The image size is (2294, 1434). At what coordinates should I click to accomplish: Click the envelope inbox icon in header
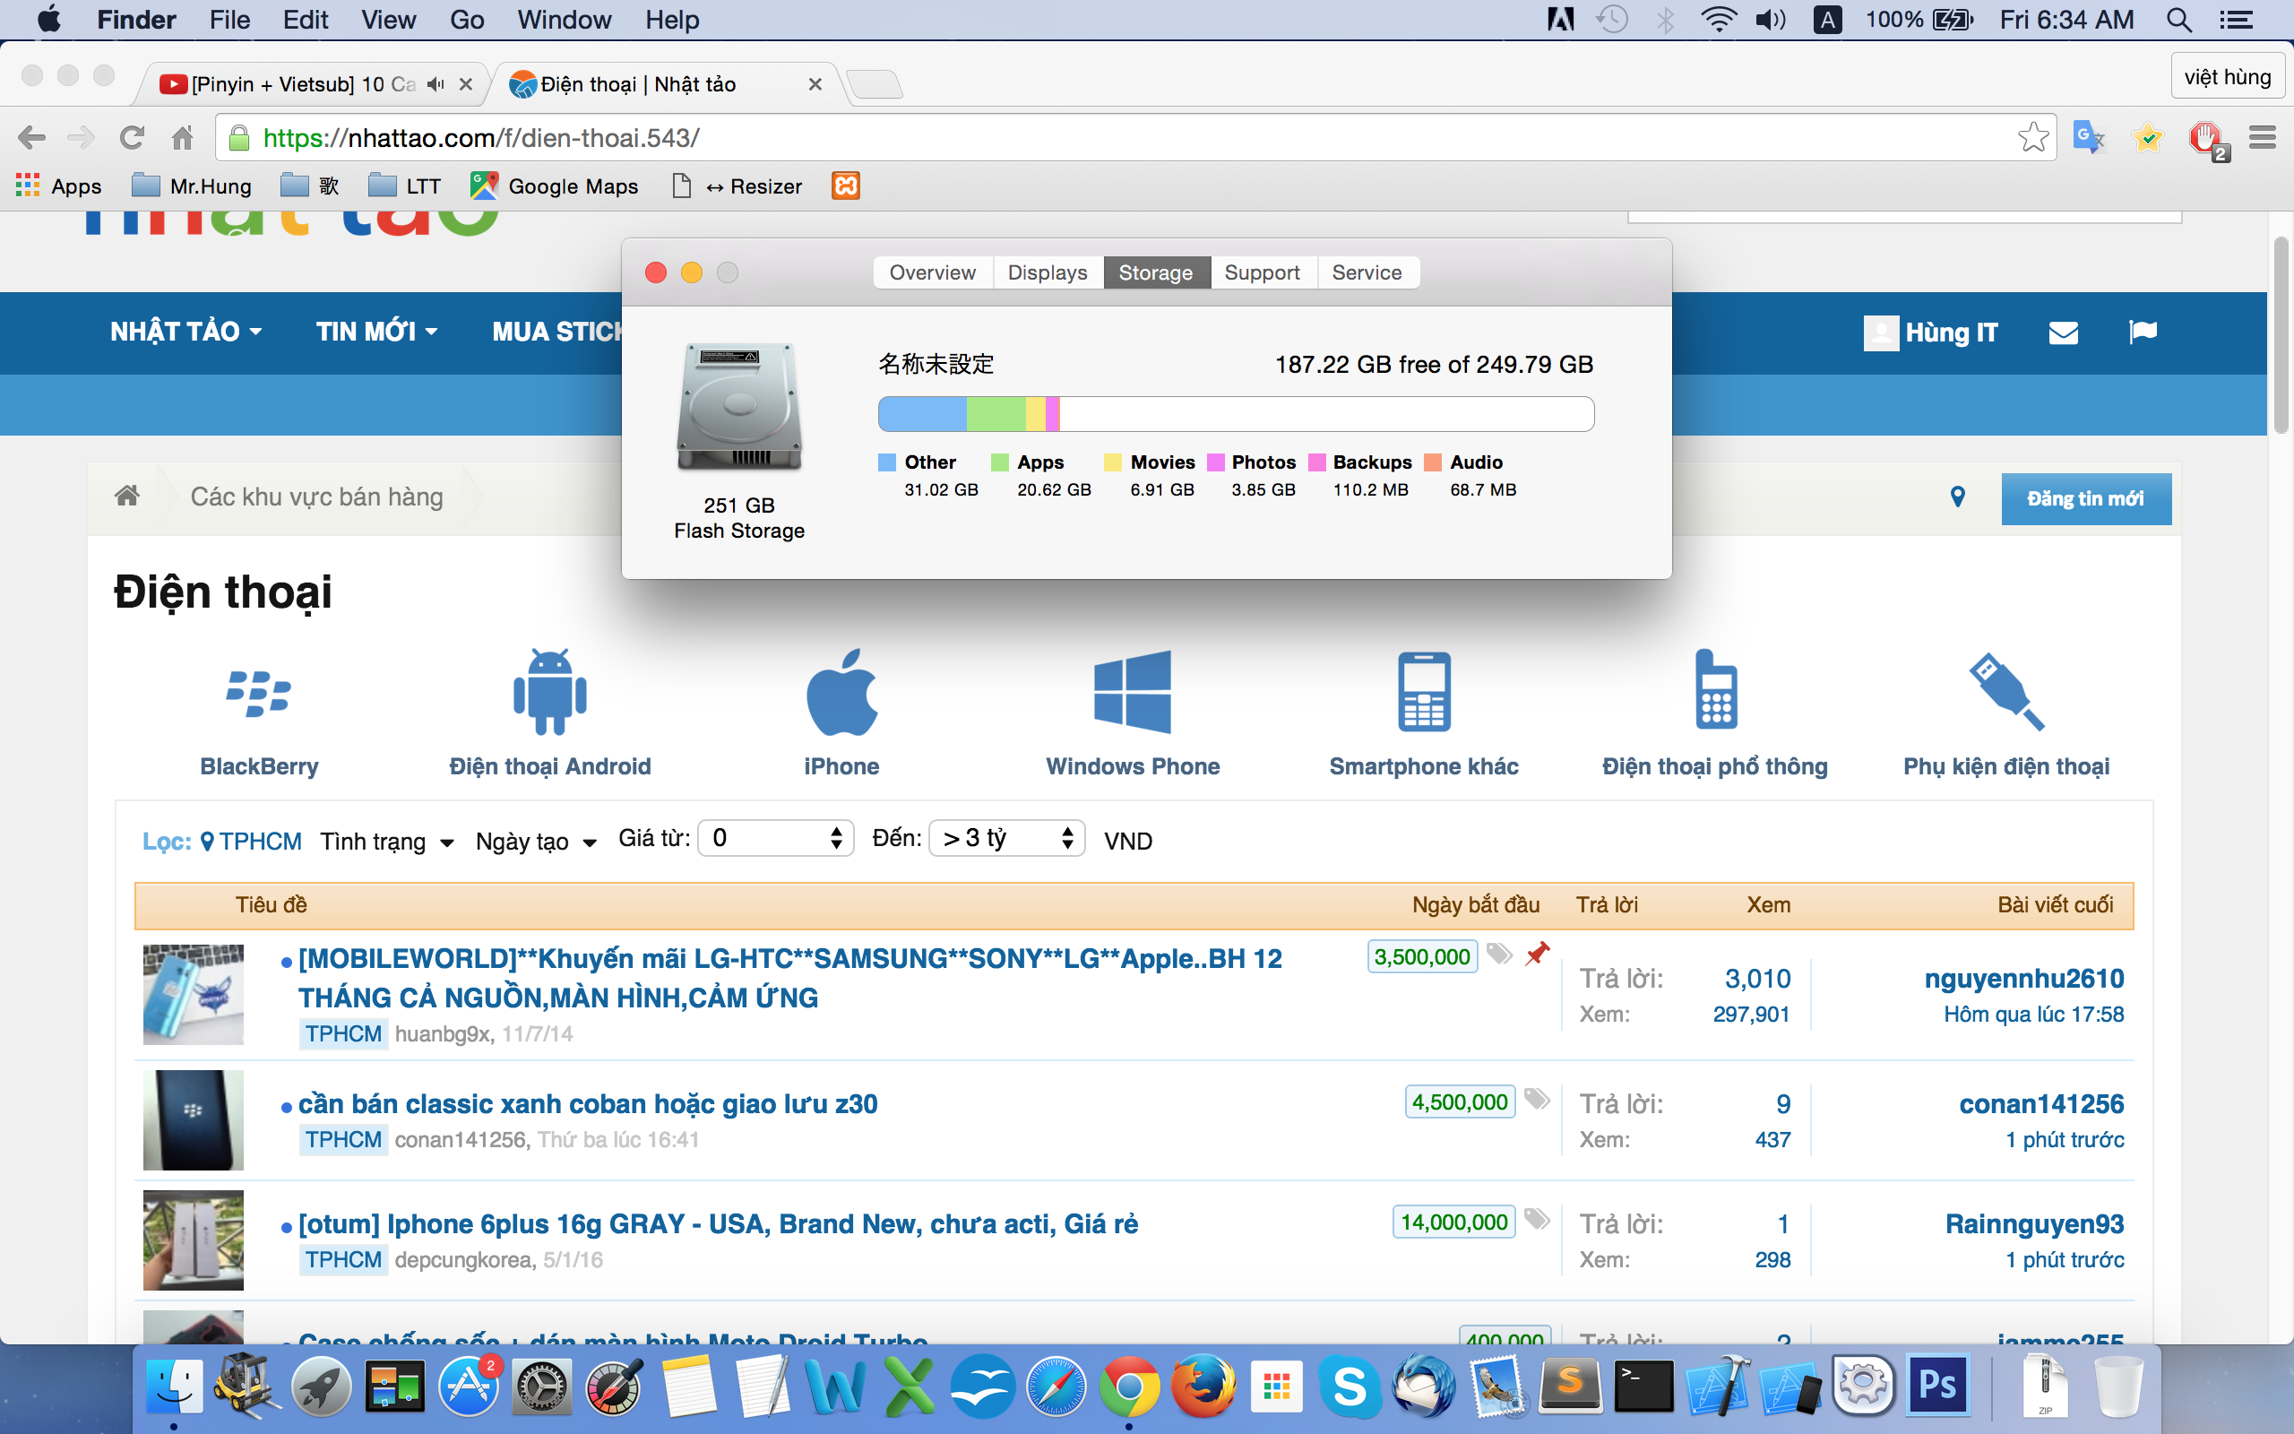point(2063,333)
